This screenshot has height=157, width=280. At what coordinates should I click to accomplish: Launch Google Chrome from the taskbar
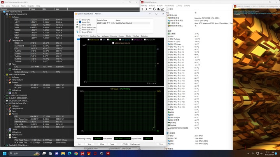tap(76, 154)
